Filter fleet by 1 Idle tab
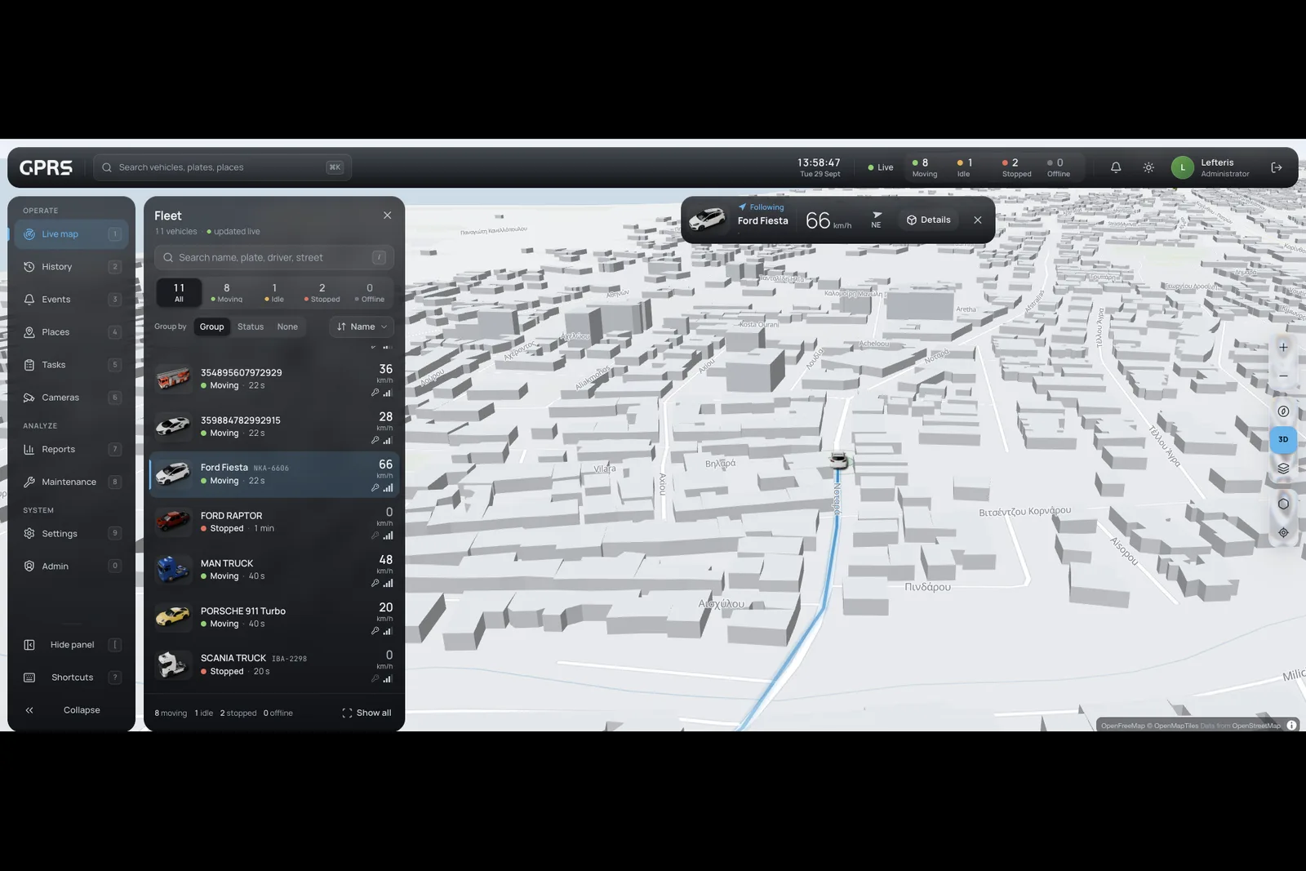1306x871 pixels. tap(274, 292)
